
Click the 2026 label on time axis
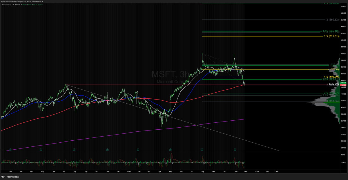[x=257, y=171]
